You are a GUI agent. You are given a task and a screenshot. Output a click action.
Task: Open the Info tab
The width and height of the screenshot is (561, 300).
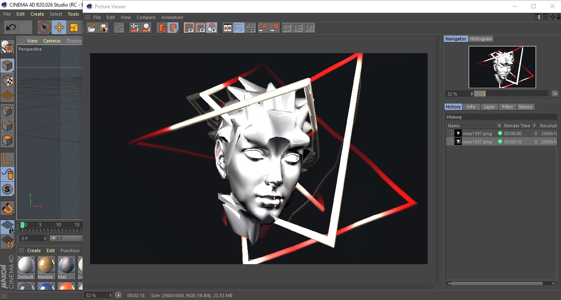tap(471, 107)
